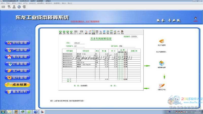Click the modify (修改) pencil icon
The height and width of the screenshot is (114, 203).
90,32
